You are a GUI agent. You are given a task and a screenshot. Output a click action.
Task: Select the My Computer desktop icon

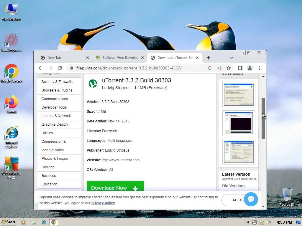point(11,12)
